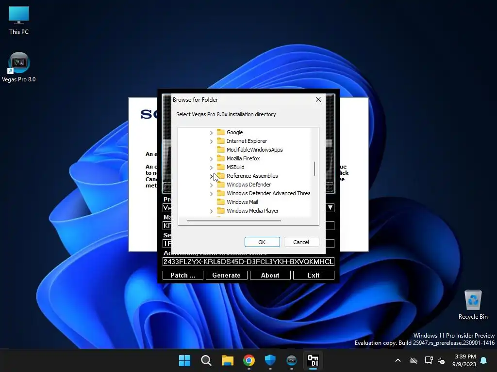
Task: Open Vegas Pro 8.0 desktop shortcut
Action: point(19,67)
